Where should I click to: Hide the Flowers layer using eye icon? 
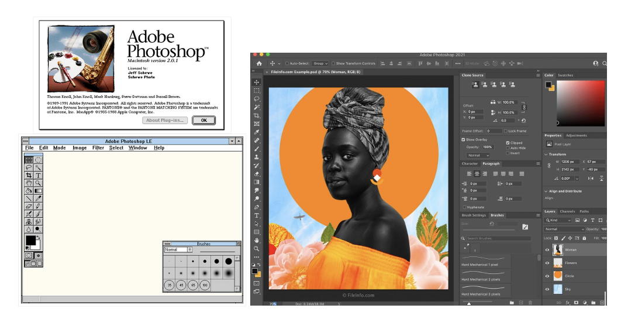pyautogui.click(x=547, y=263)
